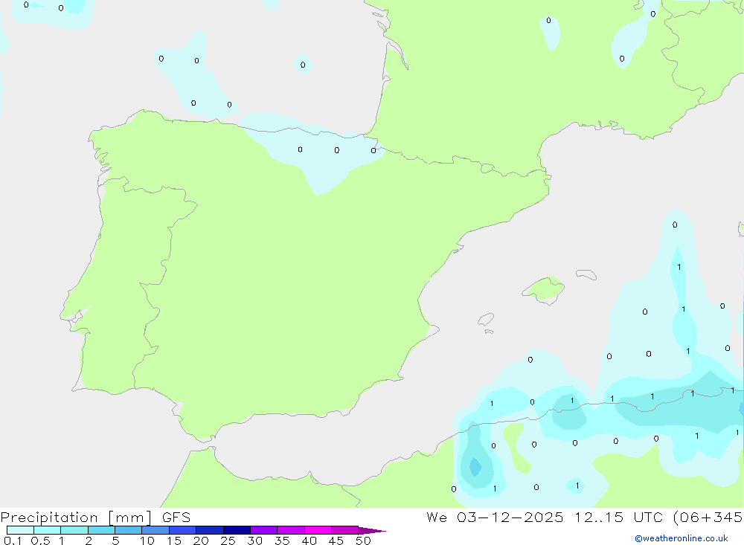The width and height of the screenshot is (744, 545).
Task: Open the weatheronline.co.uk copyright link
Action: click(682, 538)
